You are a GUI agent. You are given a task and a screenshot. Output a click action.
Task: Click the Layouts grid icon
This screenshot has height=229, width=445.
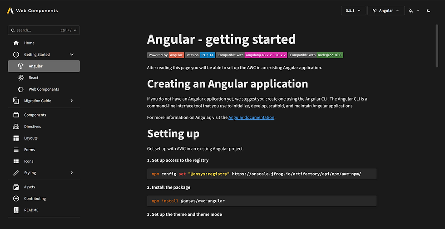click(x=16, y=138)
